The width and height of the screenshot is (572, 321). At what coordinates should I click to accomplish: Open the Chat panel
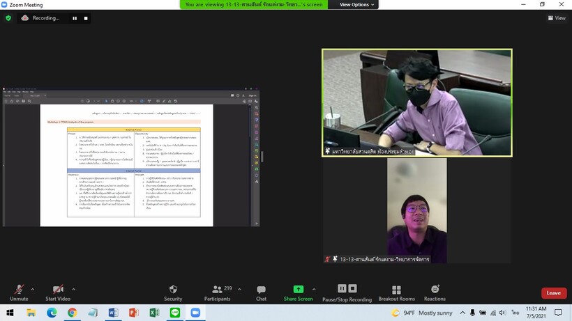(261, 293)
